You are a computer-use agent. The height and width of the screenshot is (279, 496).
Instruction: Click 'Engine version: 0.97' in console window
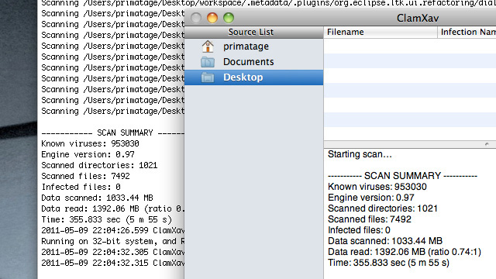point(88,154)
